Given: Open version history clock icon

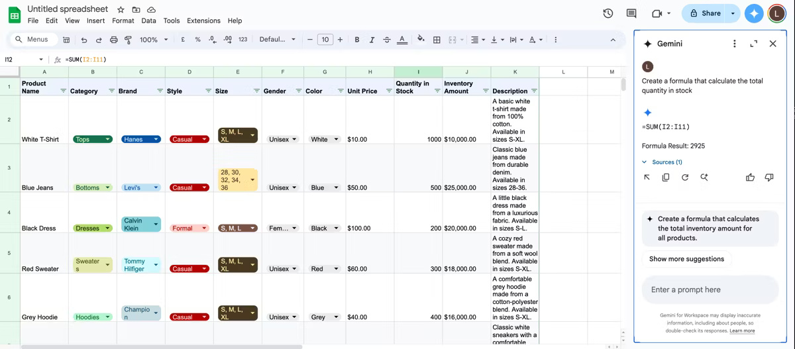Looking at the screenshot, I should [x=608, y=13].
